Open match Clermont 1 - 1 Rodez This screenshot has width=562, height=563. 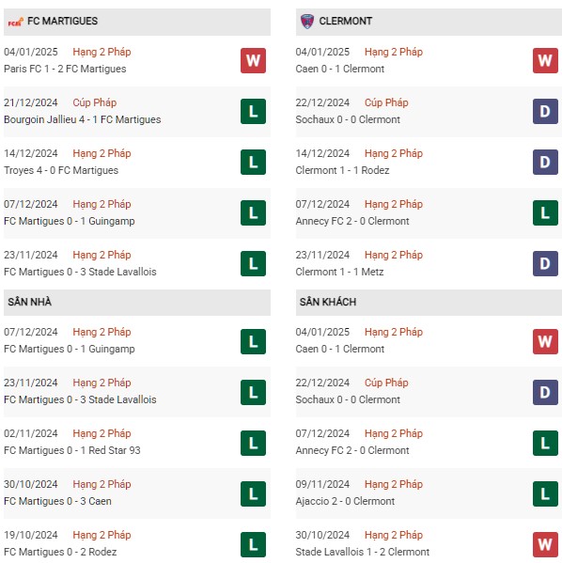click(342, 170)
